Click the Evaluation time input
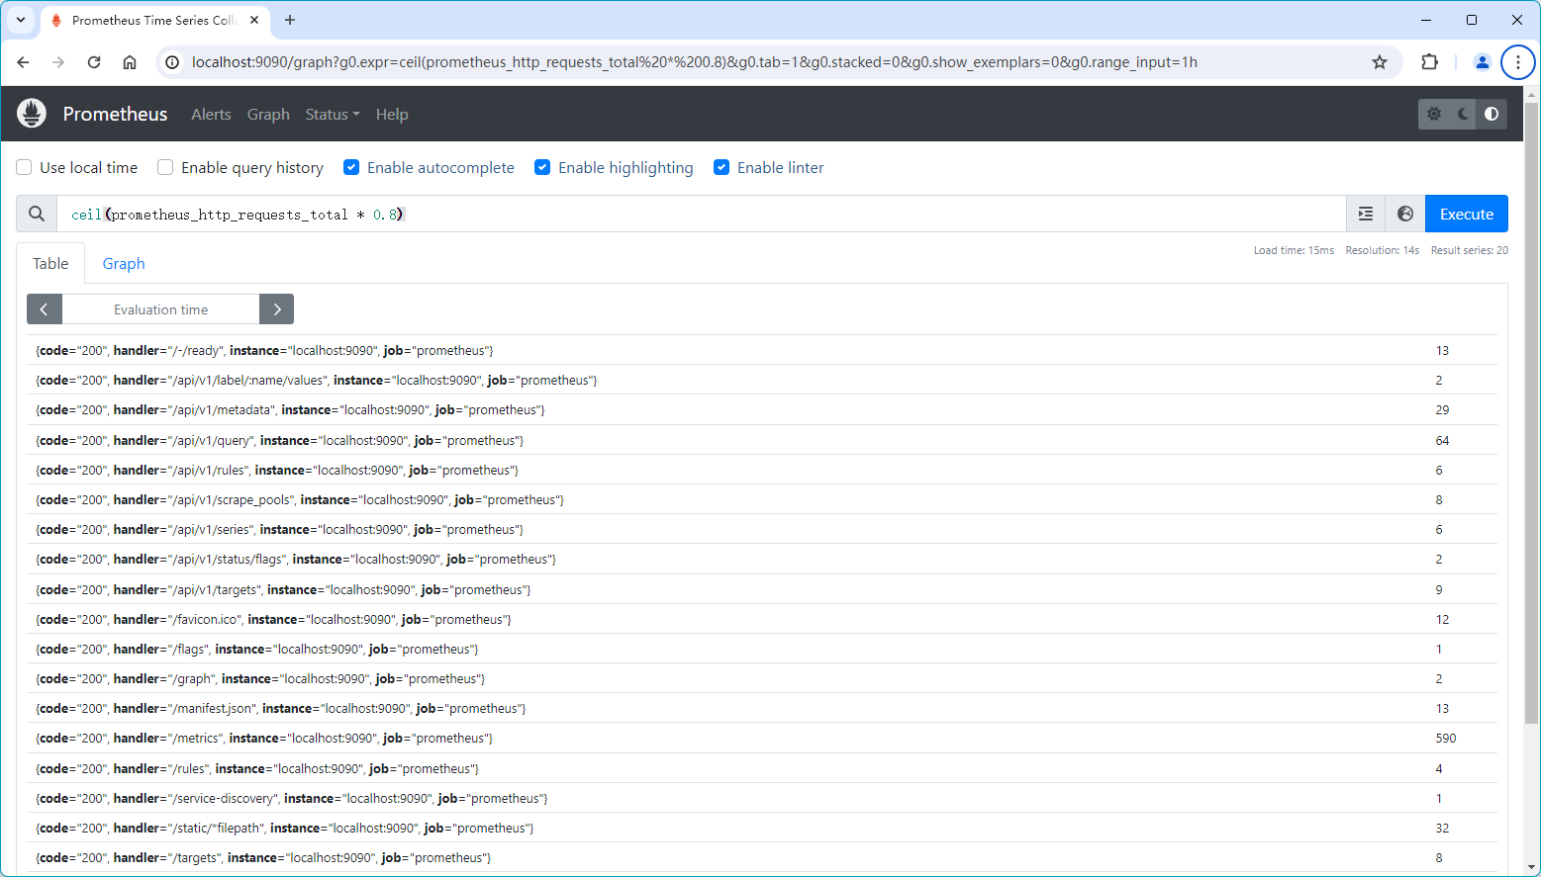1541x877 pixels. [x=160, y=309]
